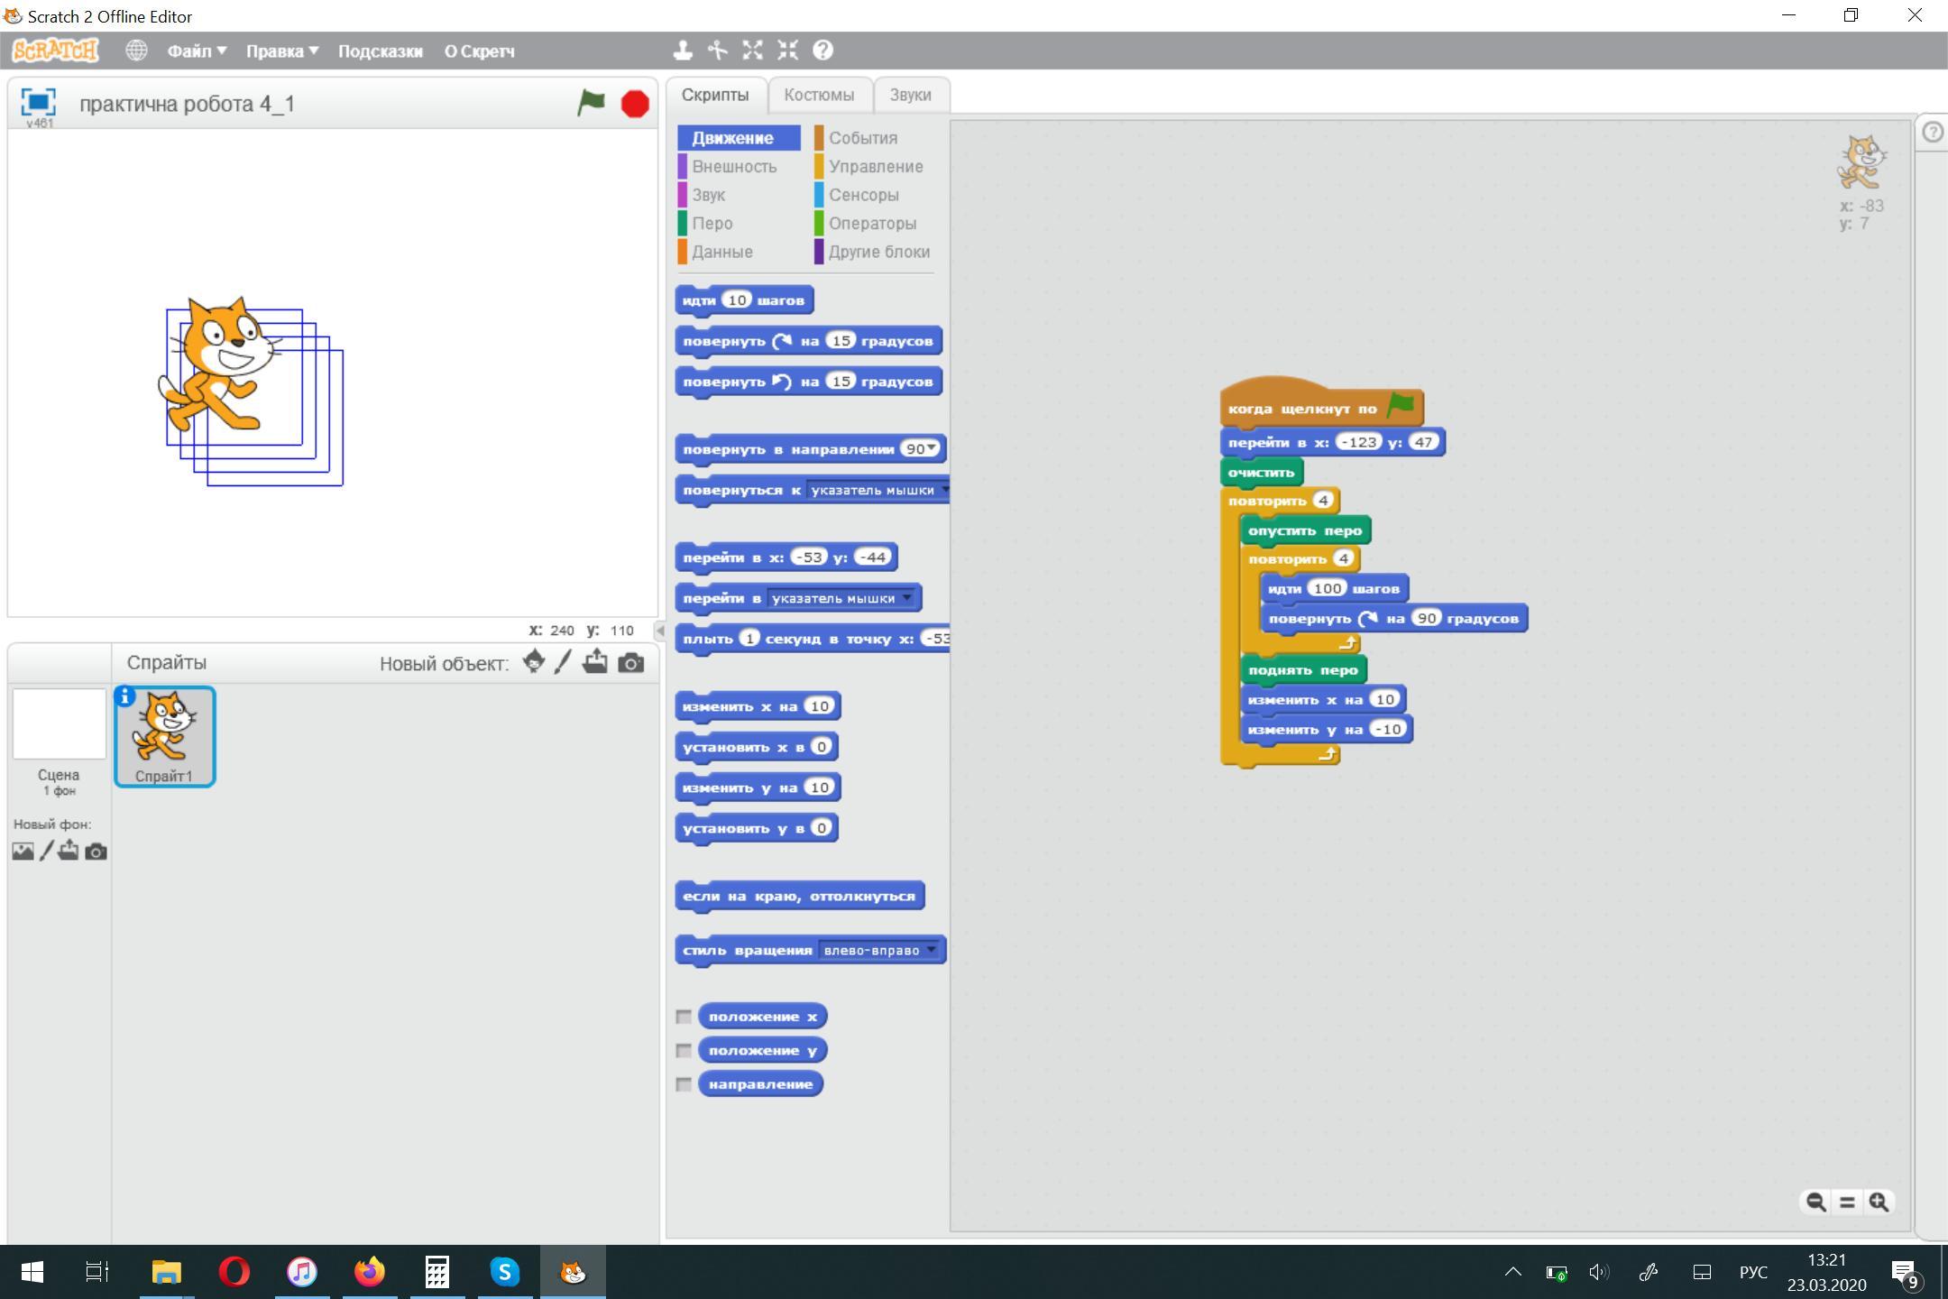Screen dimensions: 1948x1299
Task: Open language globe menu
Action: click(x=136, y=51)
